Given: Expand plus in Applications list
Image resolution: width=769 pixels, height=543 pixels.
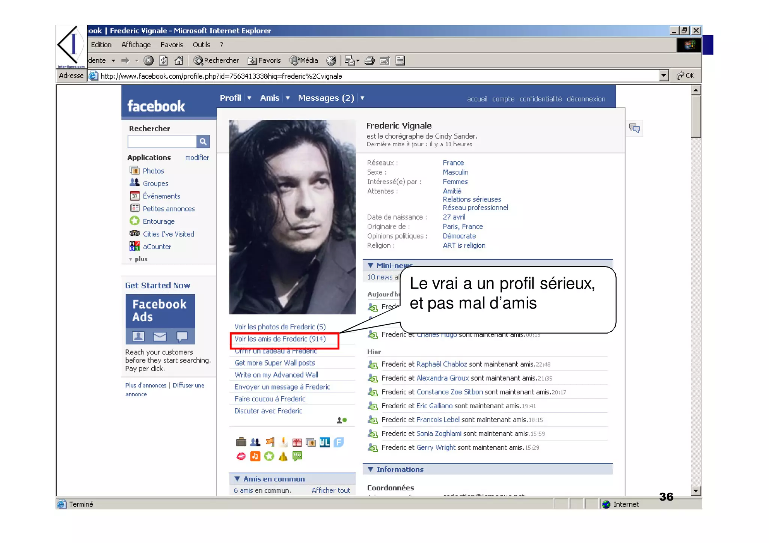Looking at the screenshot, I should 139,259.
